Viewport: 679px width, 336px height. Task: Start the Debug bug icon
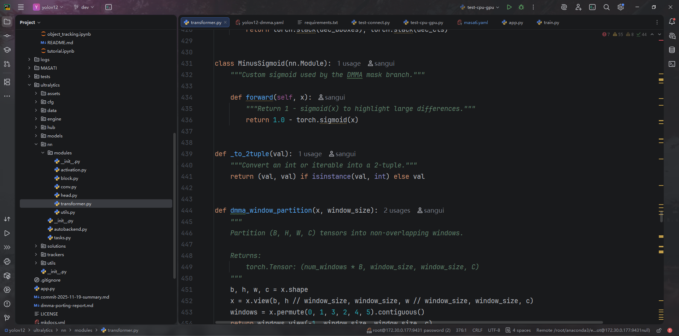[x=521, y=7]
